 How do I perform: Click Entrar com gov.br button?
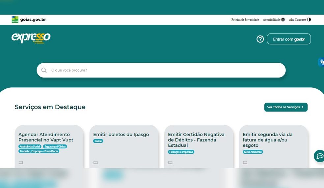click(289, 39)
